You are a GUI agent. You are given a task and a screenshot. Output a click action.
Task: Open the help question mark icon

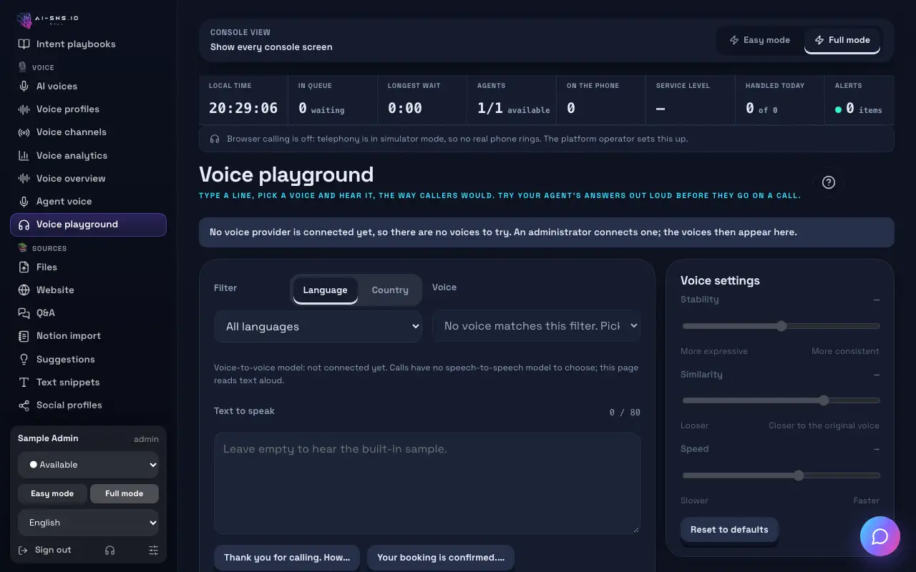click(x=829, y=182)
